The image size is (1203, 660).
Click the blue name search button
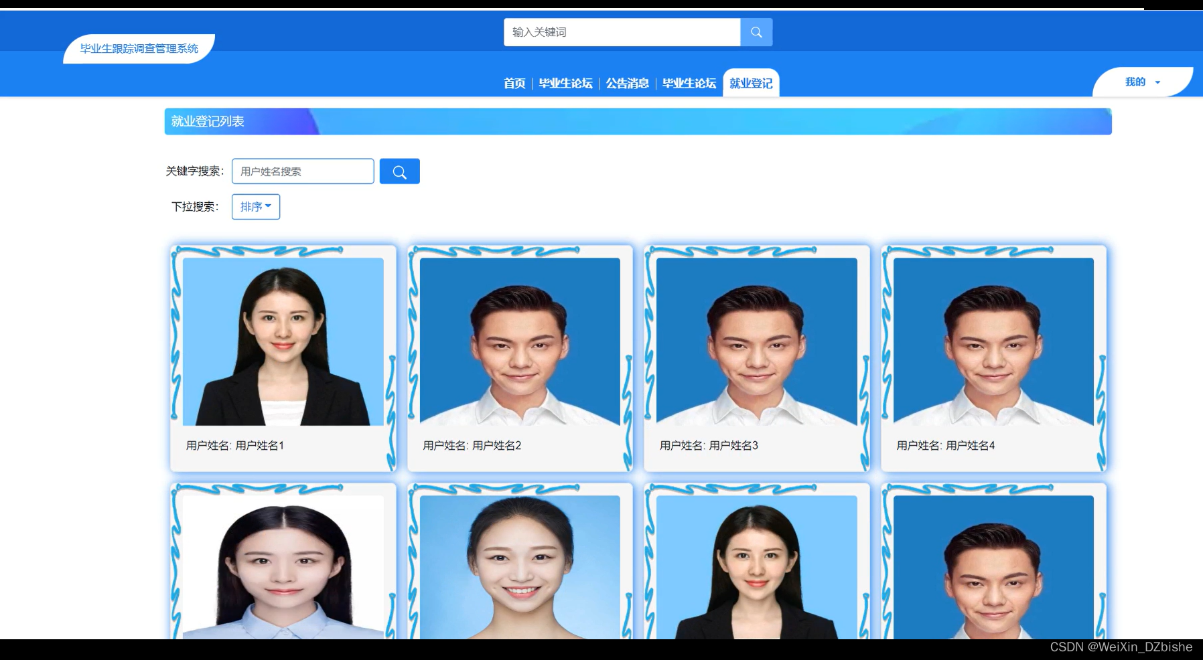[399, 171]
